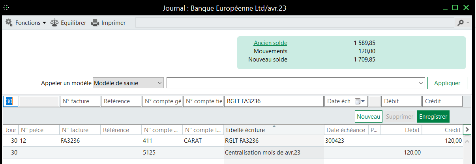The width and height of the screenshot is (476, 164).
Task: Click the Appliquer button
Action: [x=447, y=83]
